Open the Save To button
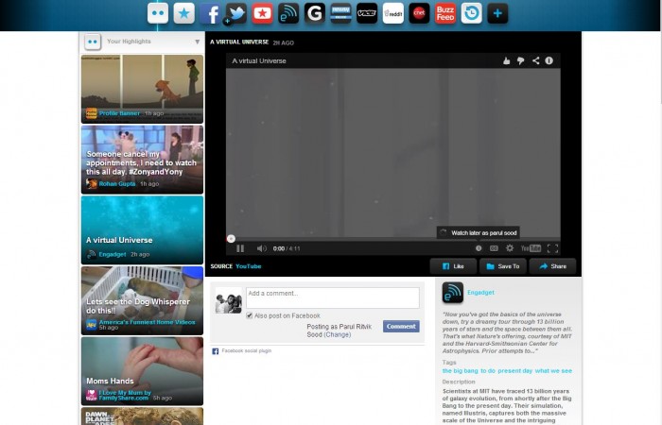 pos(502,266)
